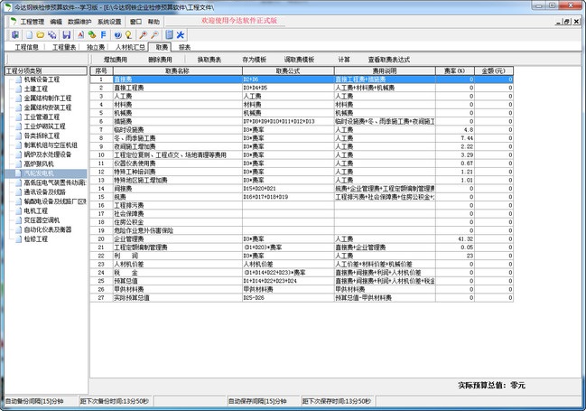This screenshot has width=586, height=411.
Task: Restore the inner document window
Action: (x=567, y=22)
